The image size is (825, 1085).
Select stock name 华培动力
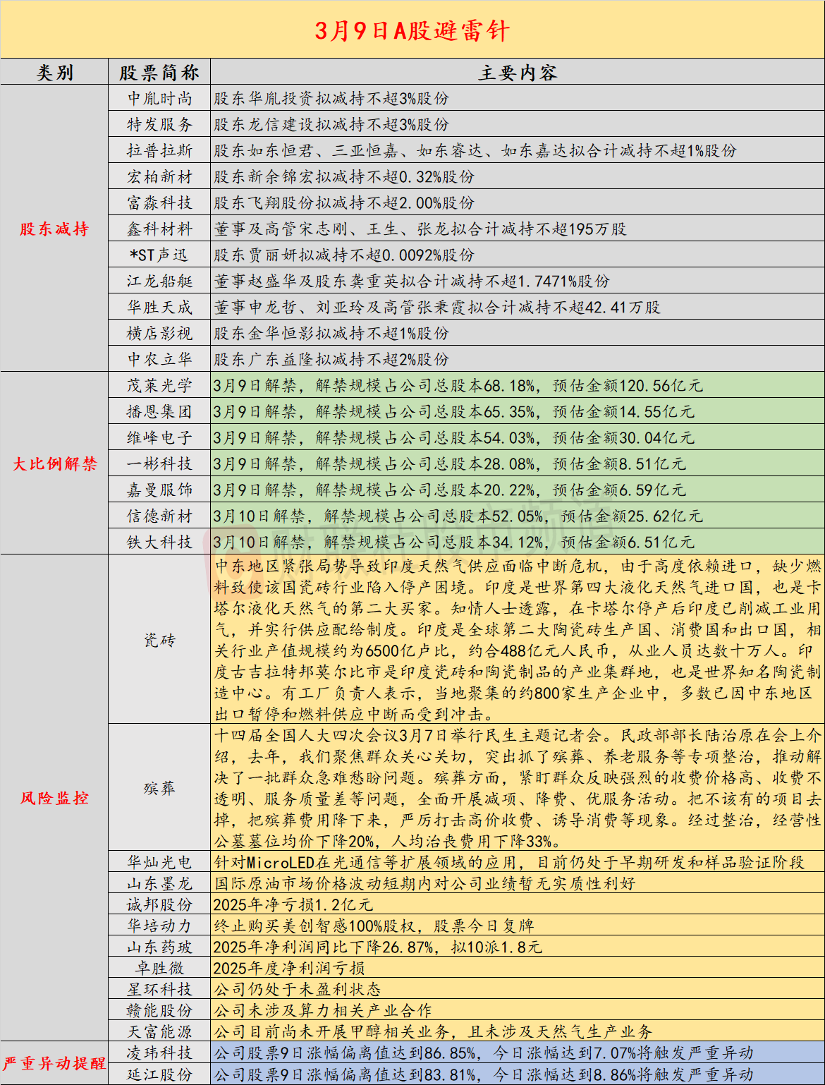click(159, 926)
